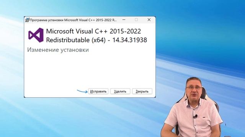The image size is (245, 137).
Task: Close the setup window with X
Action: coord(149,20)
